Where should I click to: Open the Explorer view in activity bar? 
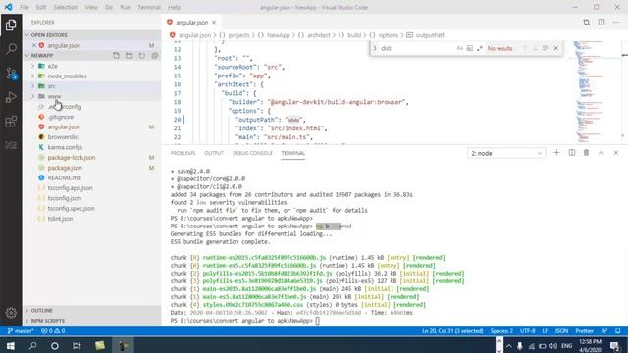point(11,25)
